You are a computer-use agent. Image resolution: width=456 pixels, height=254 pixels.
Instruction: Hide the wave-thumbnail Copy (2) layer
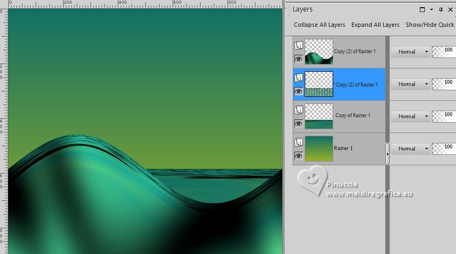298,59
